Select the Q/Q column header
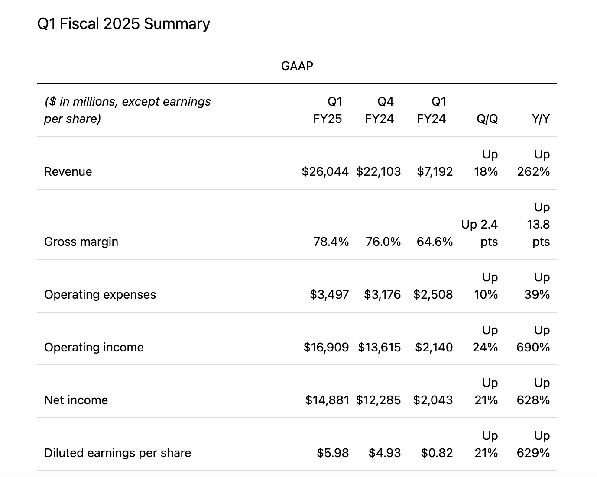This screenshot has height=477, width=597. coord(487,119)
